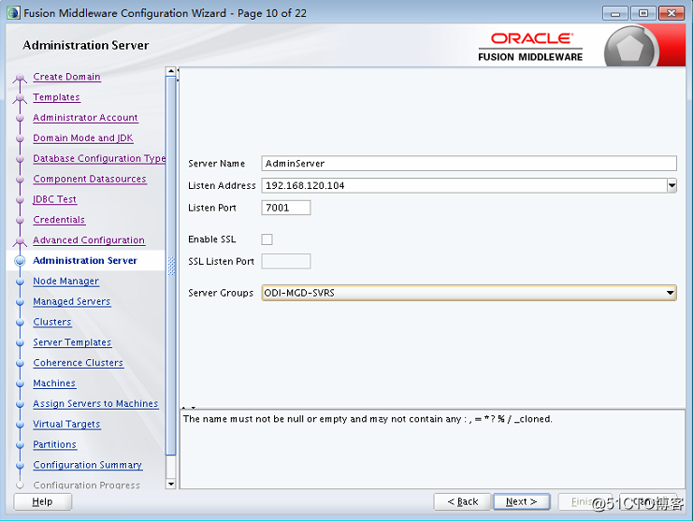The height and width of the screenshot is (521, 693).
Task: Open the Credentials step
Action: pyautogui.click(x=59, y=220)
